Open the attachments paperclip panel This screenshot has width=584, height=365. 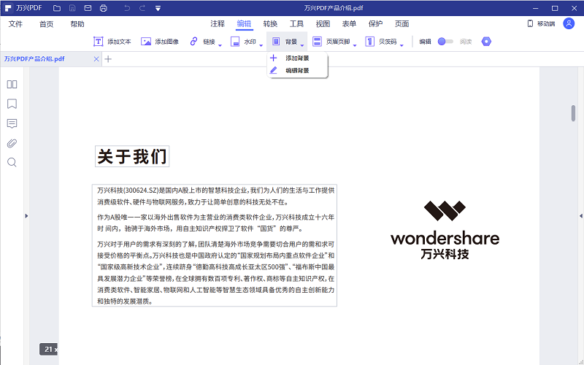coord(12,142)
